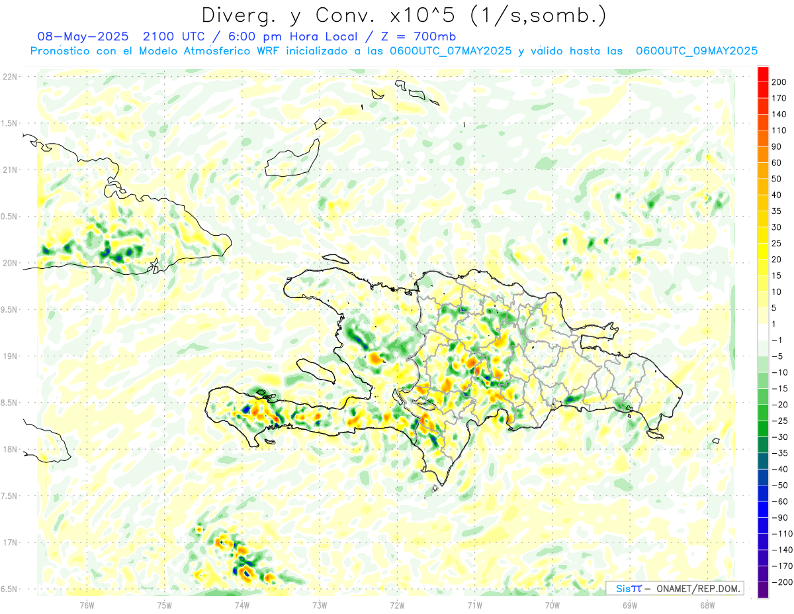Click the bottom purple segment of the color scale
794x614 pixels.
[763, 590]
